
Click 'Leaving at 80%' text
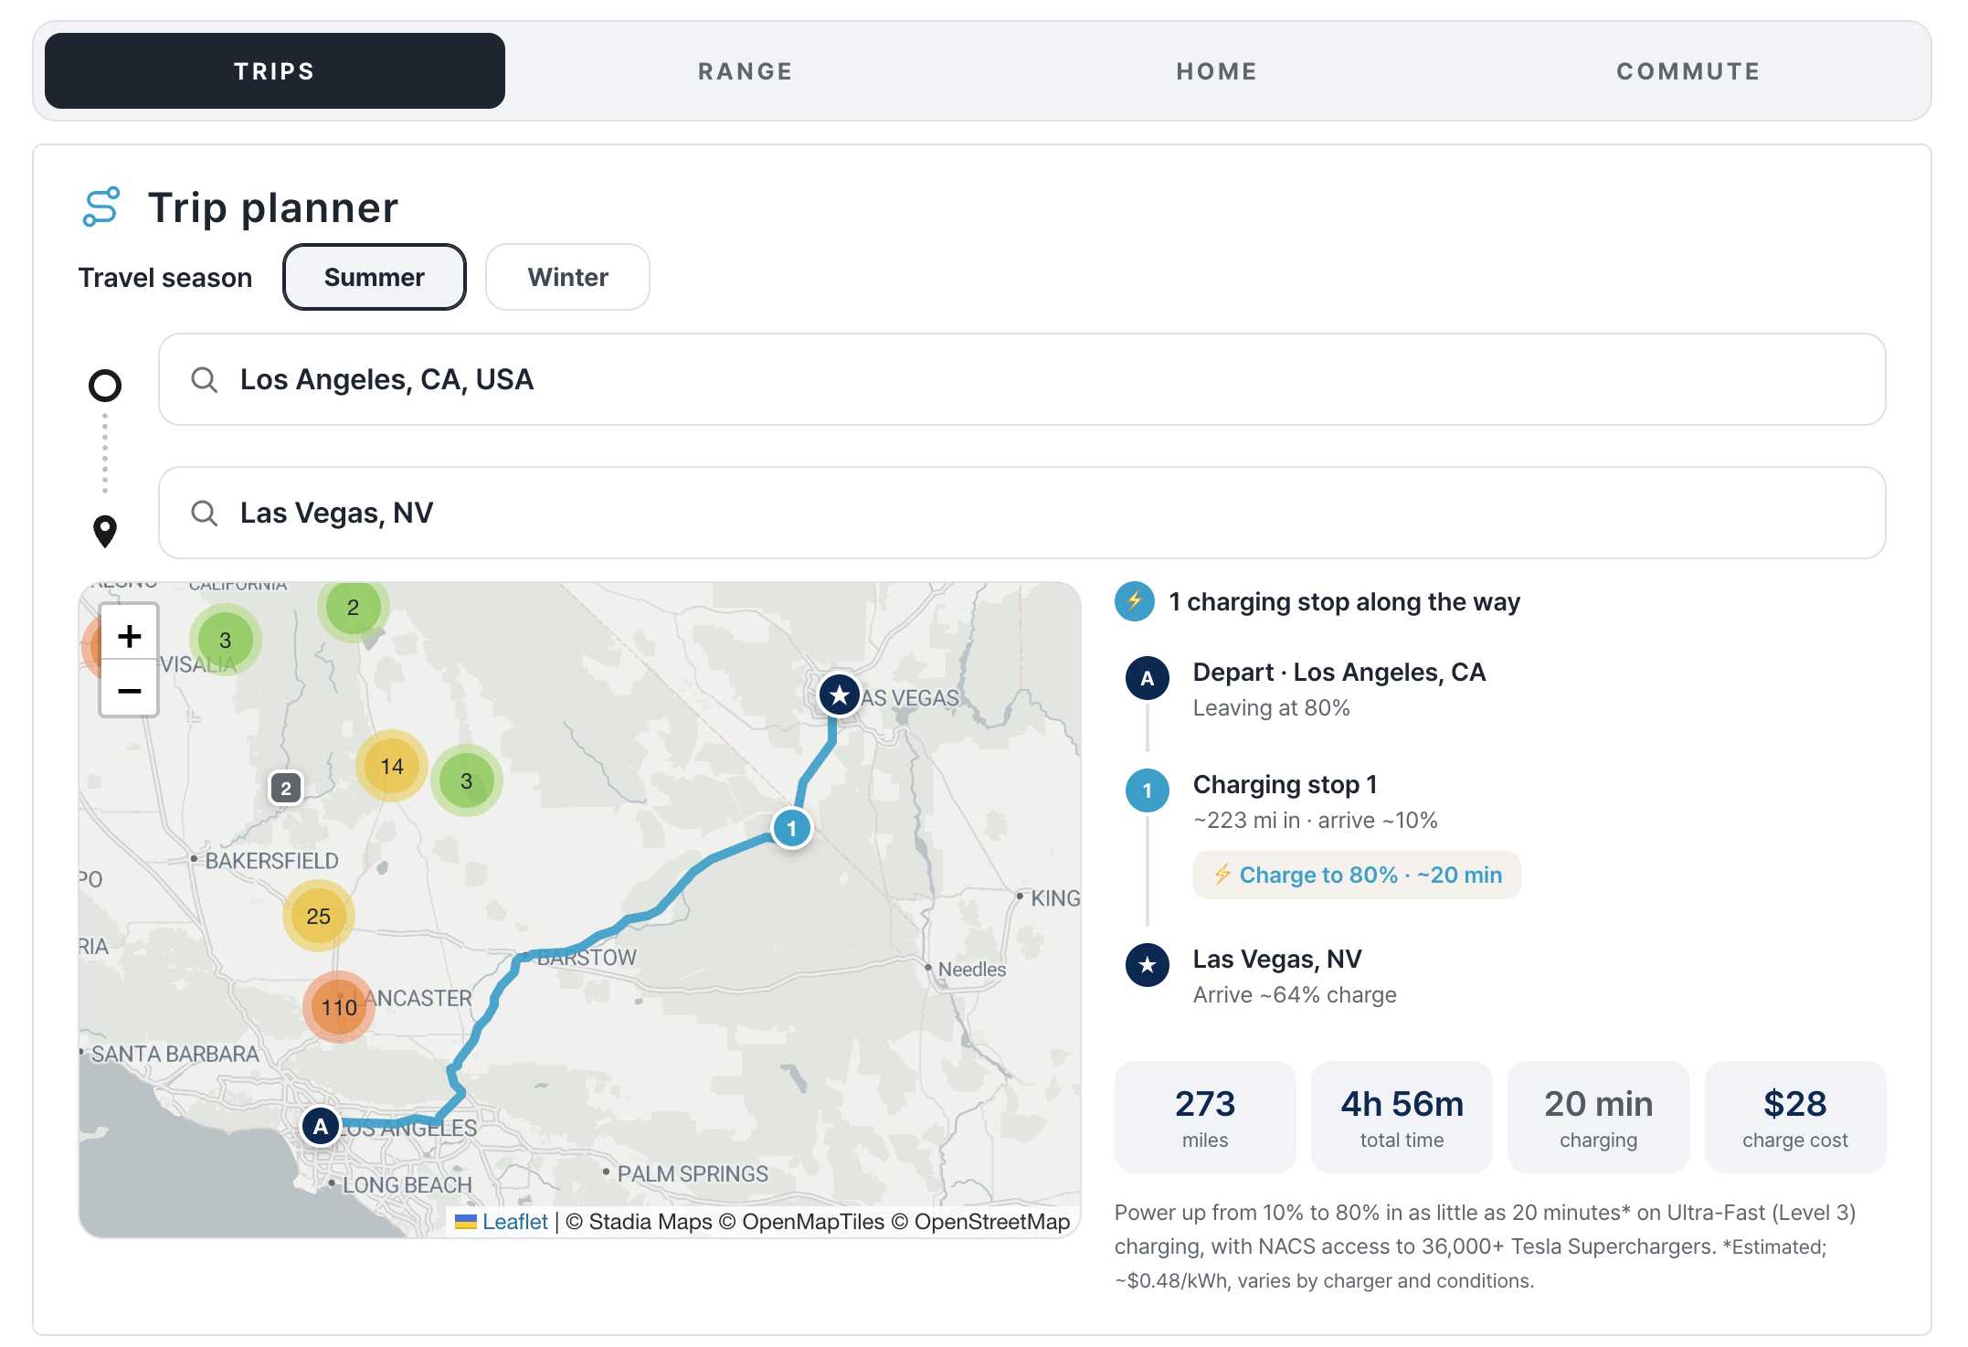pos(1271,707)
